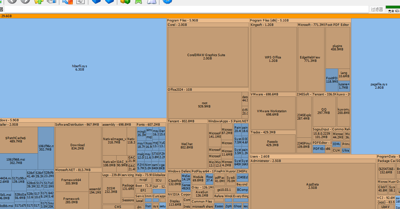Image resolution: width=400 pixels, height=209 pixels.
Task: Select the 2345Explo 287.4MB block
Action: tap(304, 117)
